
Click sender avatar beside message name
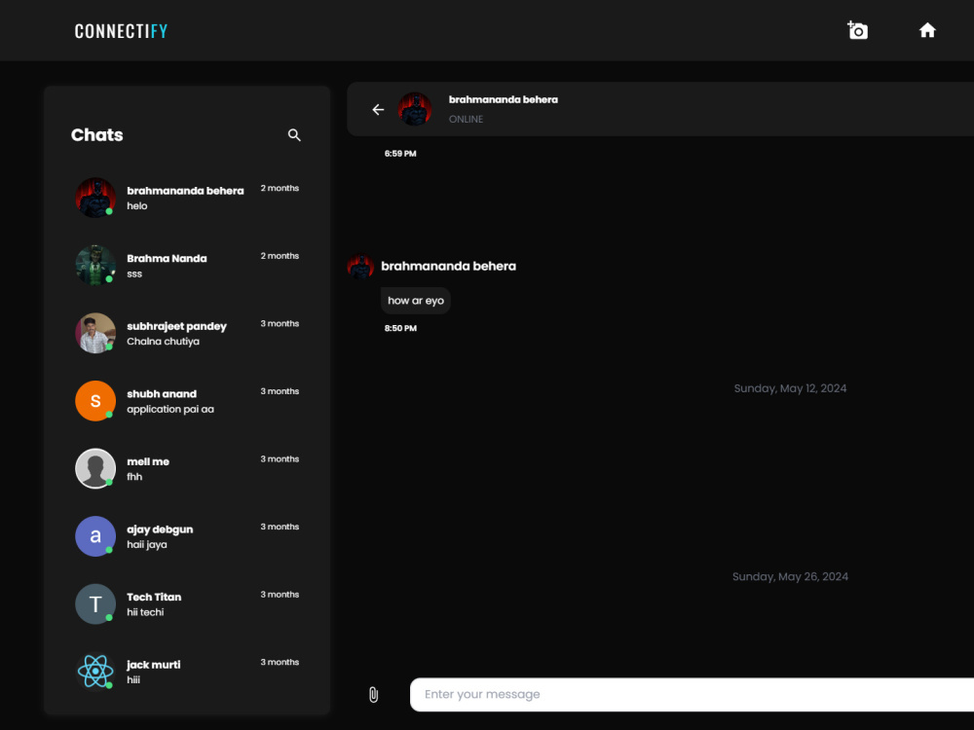(360, 267)
